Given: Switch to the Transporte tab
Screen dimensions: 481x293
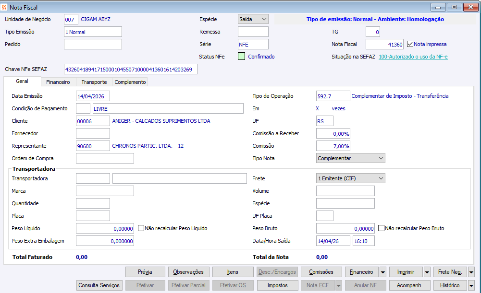Looking at the screenshot, I should 94,82.
